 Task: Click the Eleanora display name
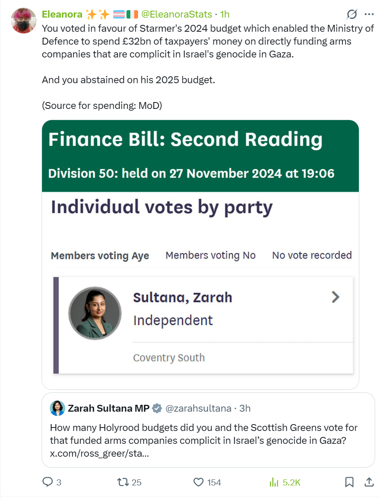(62, 14)
